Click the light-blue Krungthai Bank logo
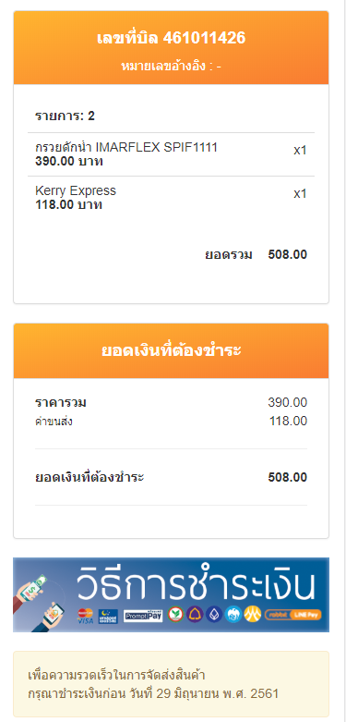346x722 pixels. point(233,615)
